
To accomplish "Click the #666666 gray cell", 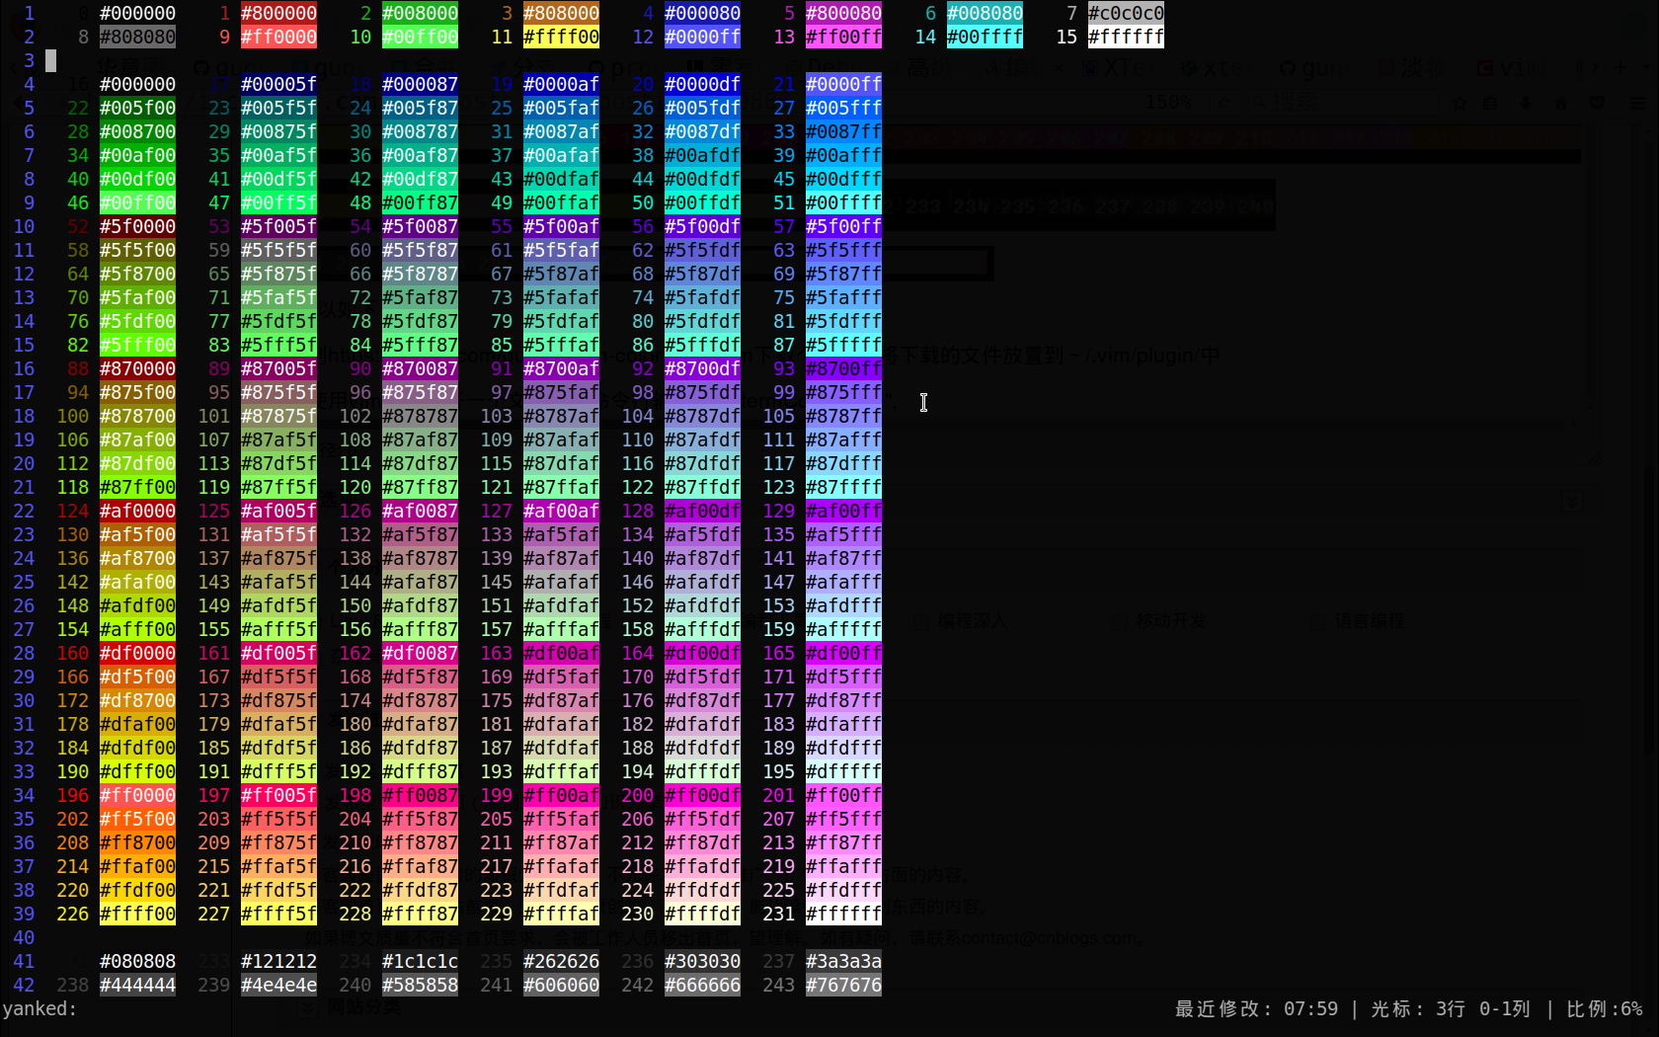I will click(702, 985).
